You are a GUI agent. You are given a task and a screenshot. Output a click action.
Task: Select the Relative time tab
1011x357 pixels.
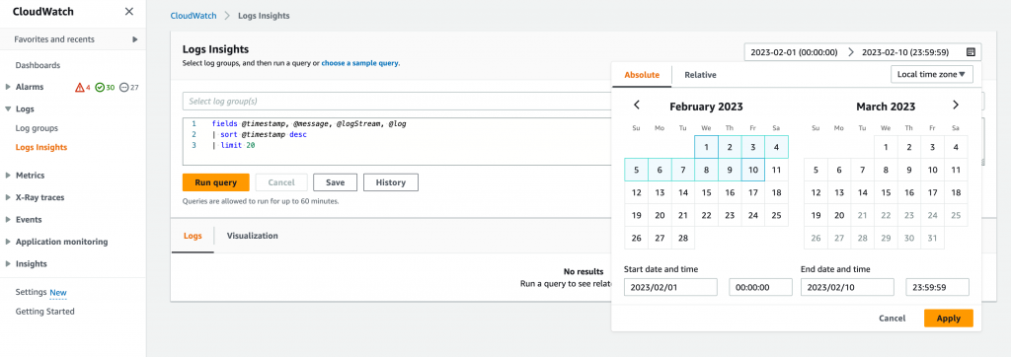coord(700,75)
